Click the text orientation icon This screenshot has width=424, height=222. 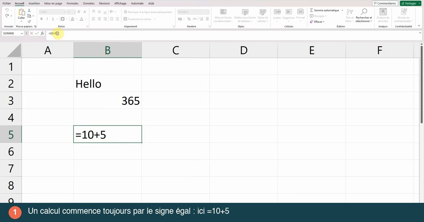click(x=112, y=12)
